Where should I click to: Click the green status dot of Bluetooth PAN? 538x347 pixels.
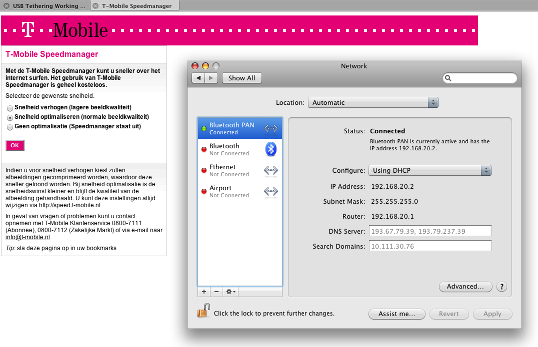[204, 128]
